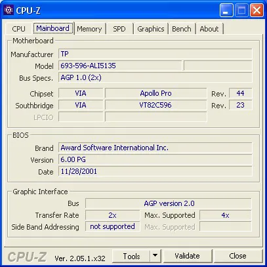Minimize the CPU-Z window

click(x=226, y=10)
